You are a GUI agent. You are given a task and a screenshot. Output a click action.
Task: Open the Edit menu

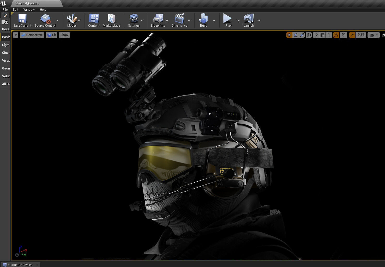pos(16,9)
